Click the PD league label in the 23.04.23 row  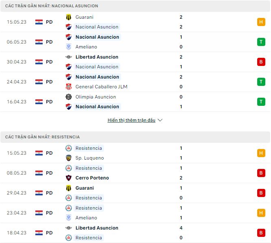pos(49,213)
